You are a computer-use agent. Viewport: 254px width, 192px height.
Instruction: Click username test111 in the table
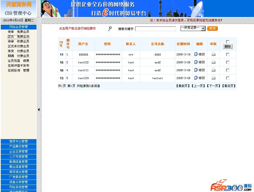click(83, 70)
